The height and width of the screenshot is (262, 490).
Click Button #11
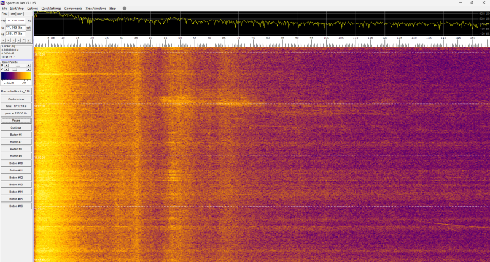[16, 170]
